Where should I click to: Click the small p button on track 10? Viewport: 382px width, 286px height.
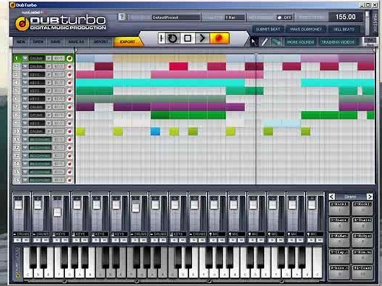pos(49,131)
